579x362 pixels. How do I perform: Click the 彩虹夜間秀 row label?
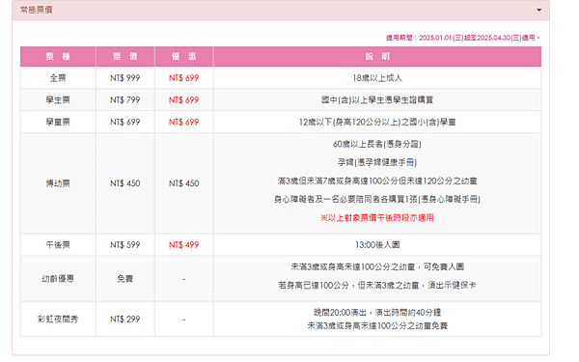point(58,319)
